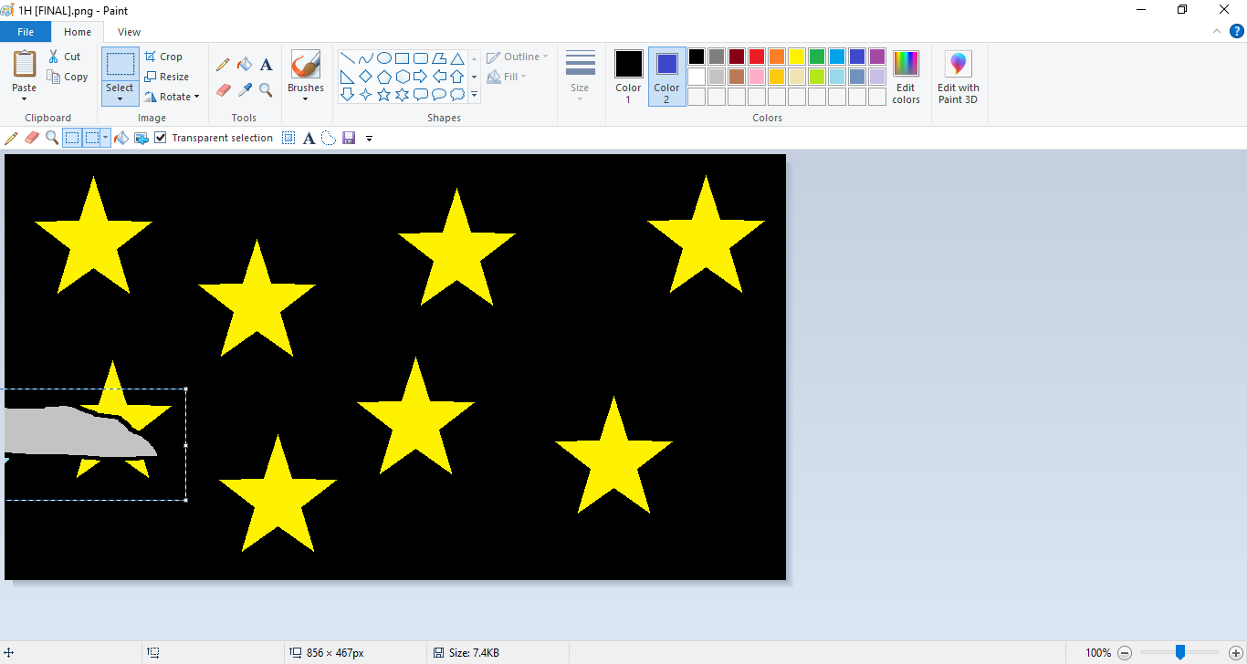The width and height of the screenshot is (1247, 664).
Task: Click the Resize button
Action: pos(167,77)
